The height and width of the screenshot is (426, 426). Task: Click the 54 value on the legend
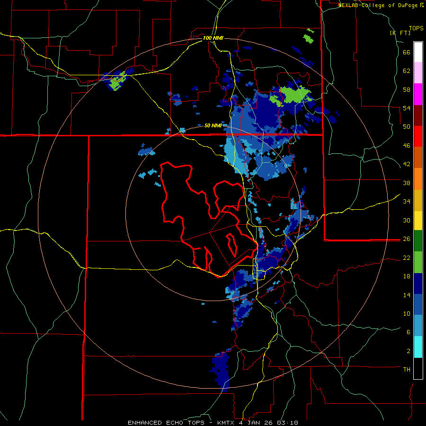(x=407, y=108)
